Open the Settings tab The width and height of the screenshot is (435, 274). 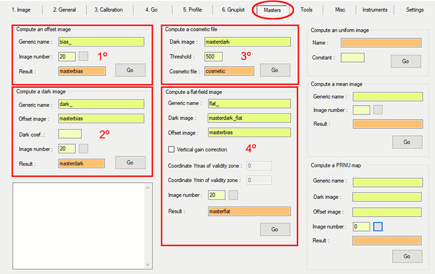point(415,10)
